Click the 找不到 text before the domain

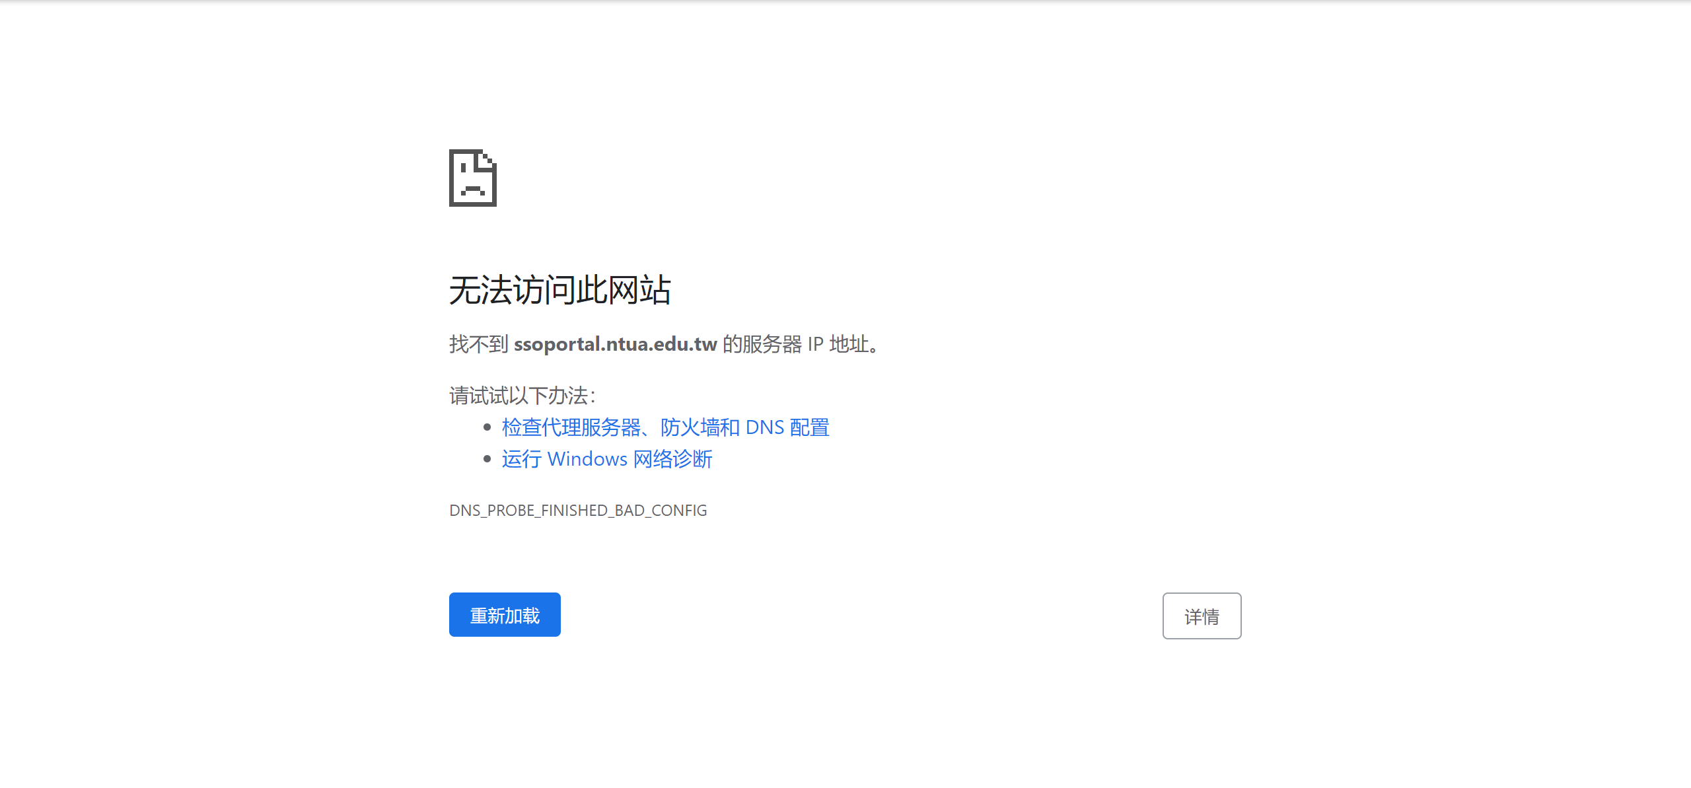(x=478, y=344)
